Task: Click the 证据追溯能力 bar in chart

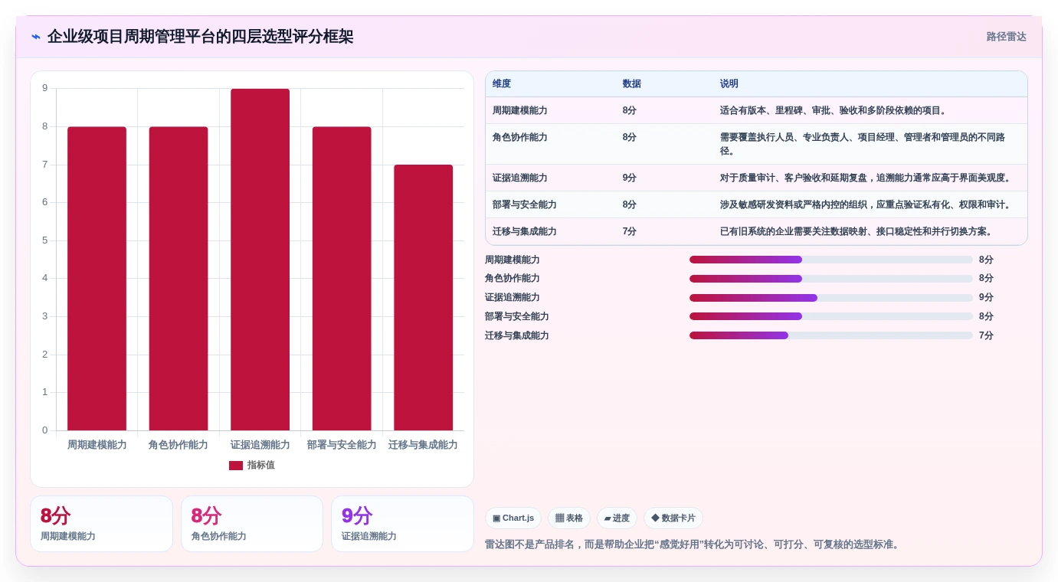Action: click(x=260, y=260)
